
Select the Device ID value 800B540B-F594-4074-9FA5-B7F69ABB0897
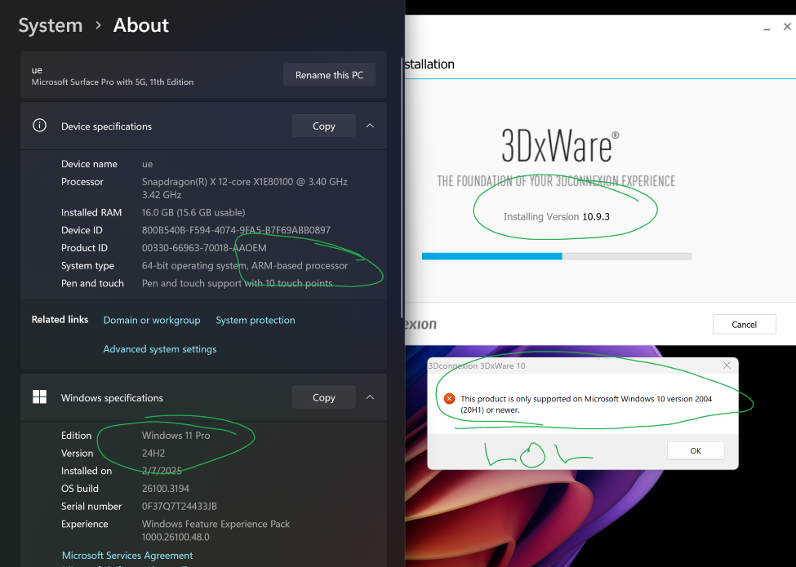pyautogui.click(x=236, y=230)
